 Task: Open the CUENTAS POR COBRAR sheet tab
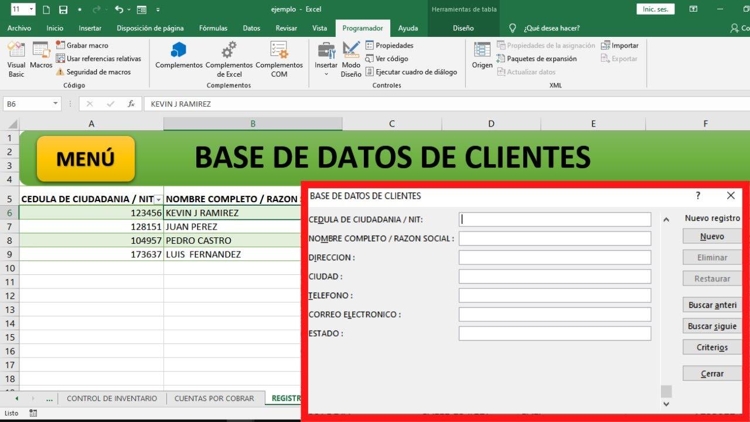214,398
